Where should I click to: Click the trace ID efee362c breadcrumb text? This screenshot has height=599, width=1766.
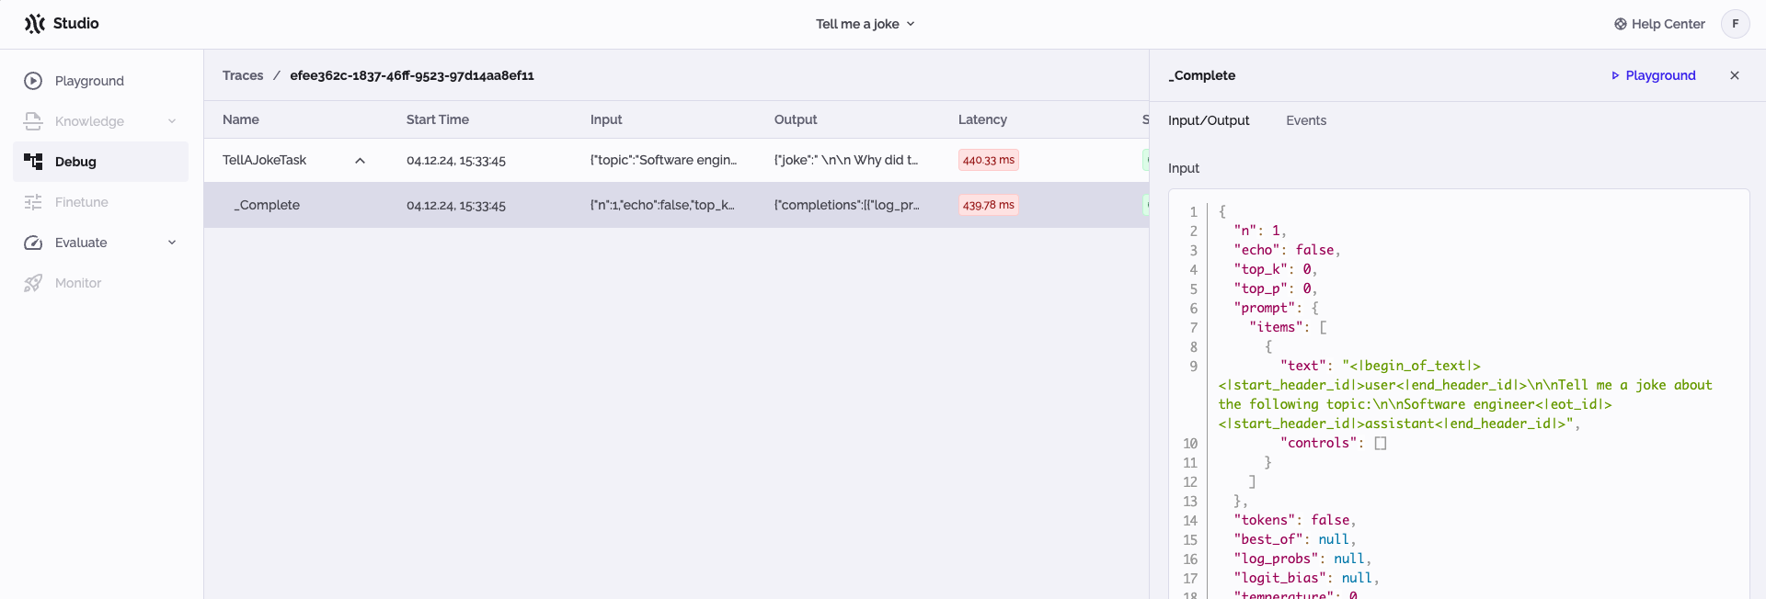[x=412, y=75]
